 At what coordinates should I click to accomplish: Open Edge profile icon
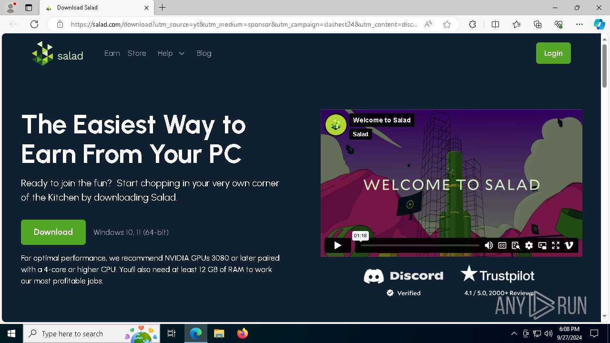[10, 8]
